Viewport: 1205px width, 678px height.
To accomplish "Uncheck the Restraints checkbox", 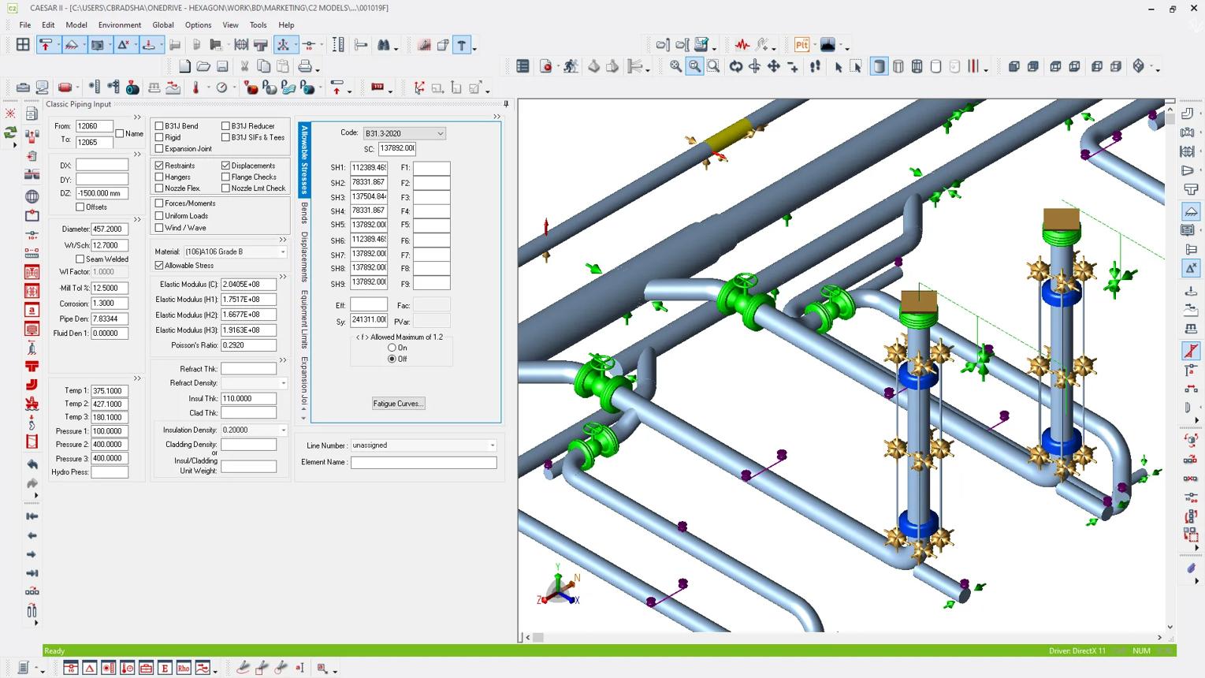I will 159,166.
